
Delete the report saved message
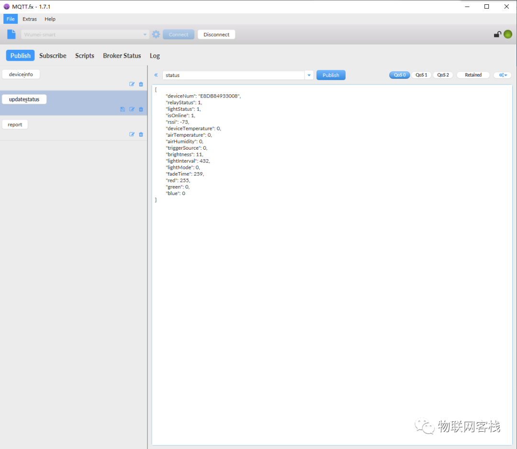[x=141, y=134]
